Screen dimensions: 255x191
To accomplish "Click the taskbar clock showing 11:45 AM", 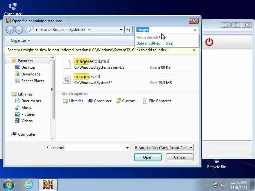I will point(239,185).
